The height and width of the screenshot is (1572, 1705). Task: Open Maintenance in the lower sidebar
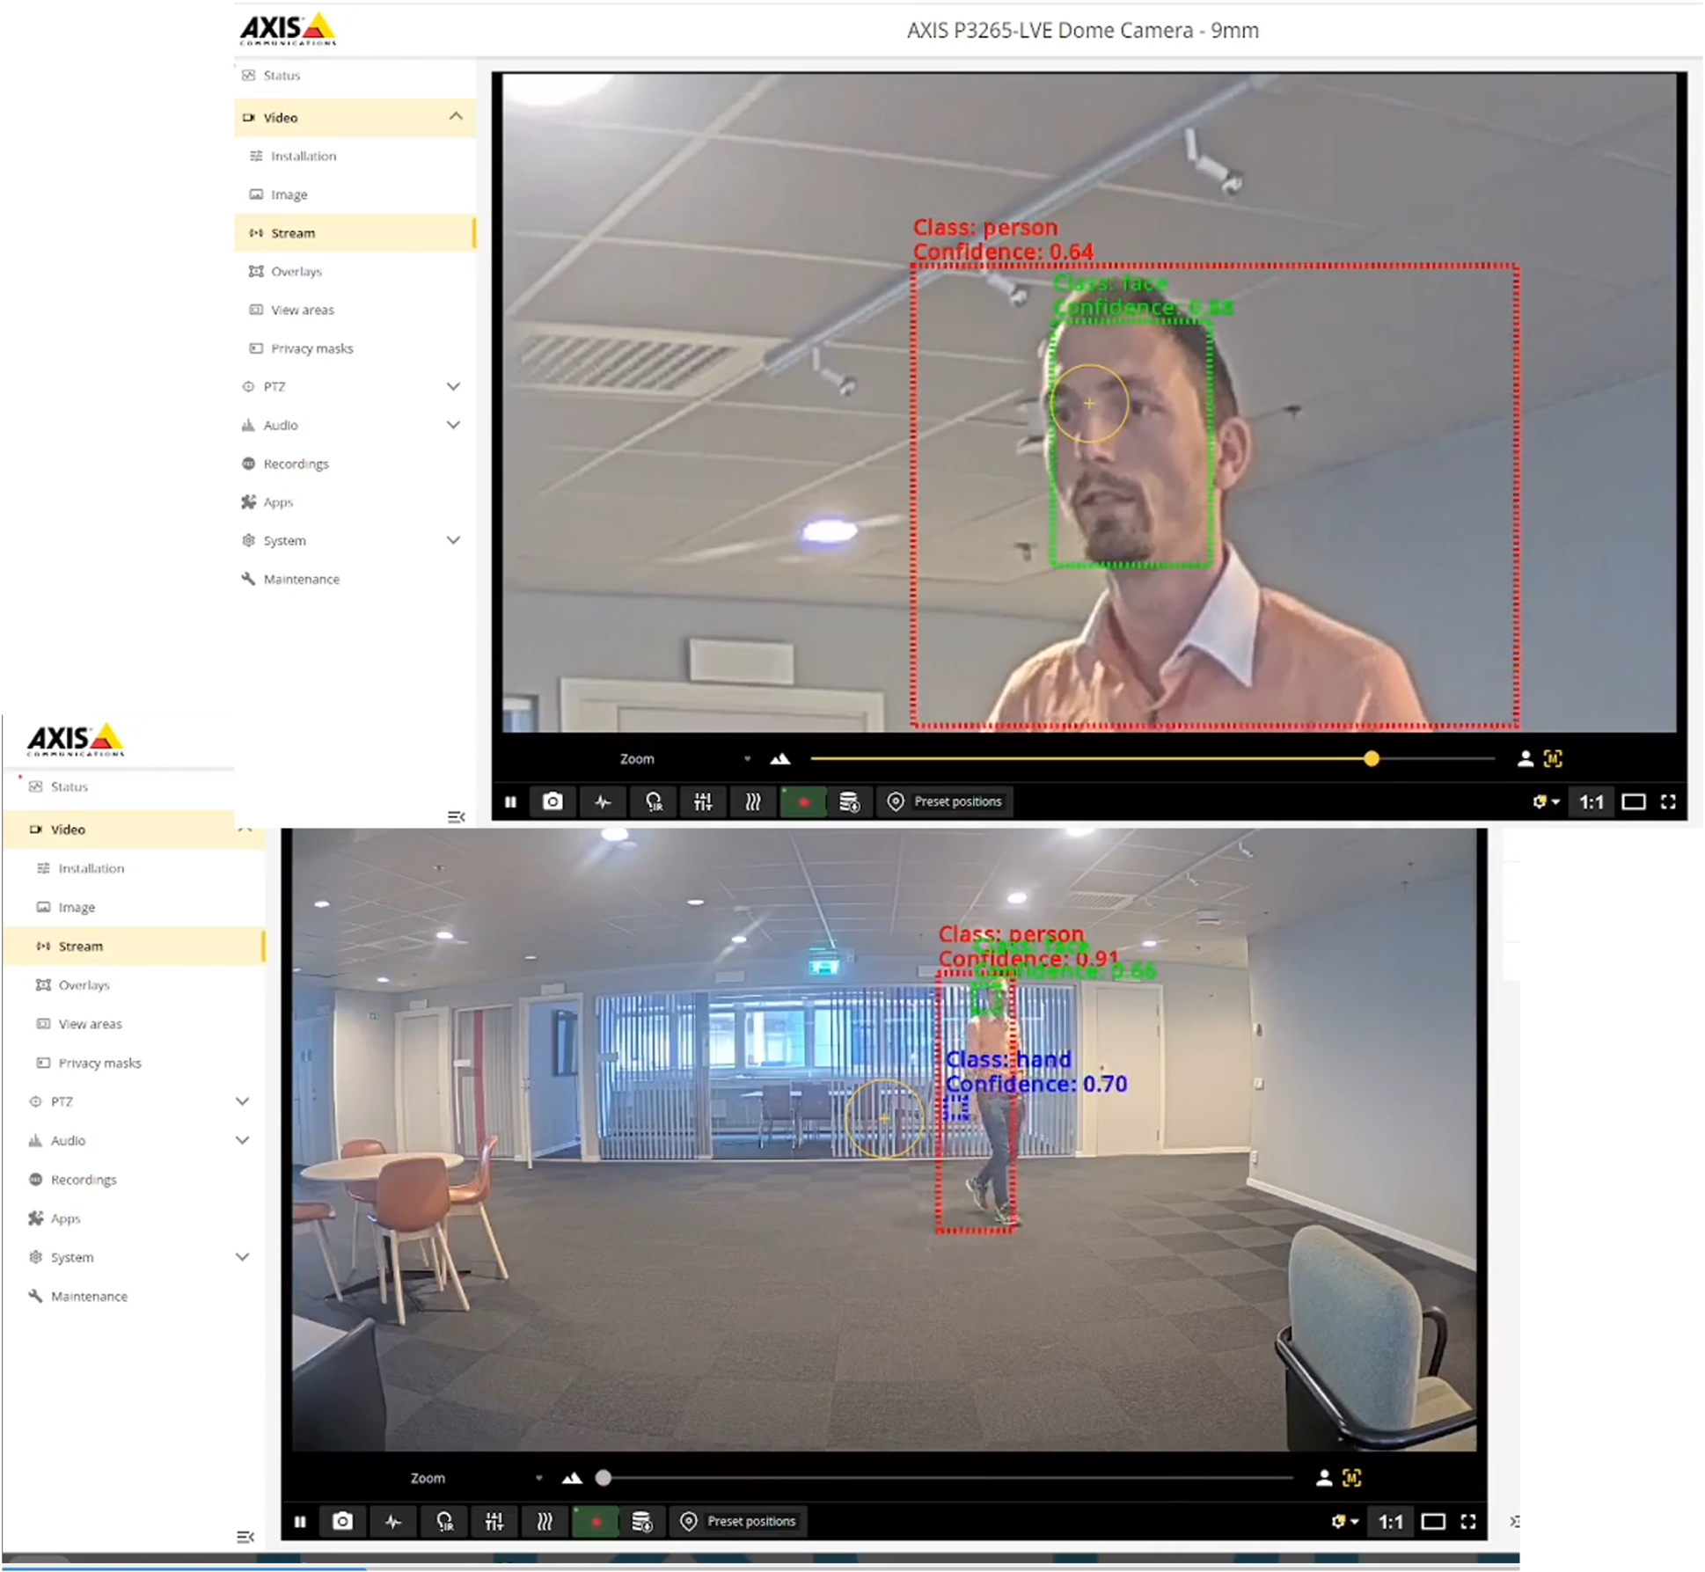pos(134,1298)
